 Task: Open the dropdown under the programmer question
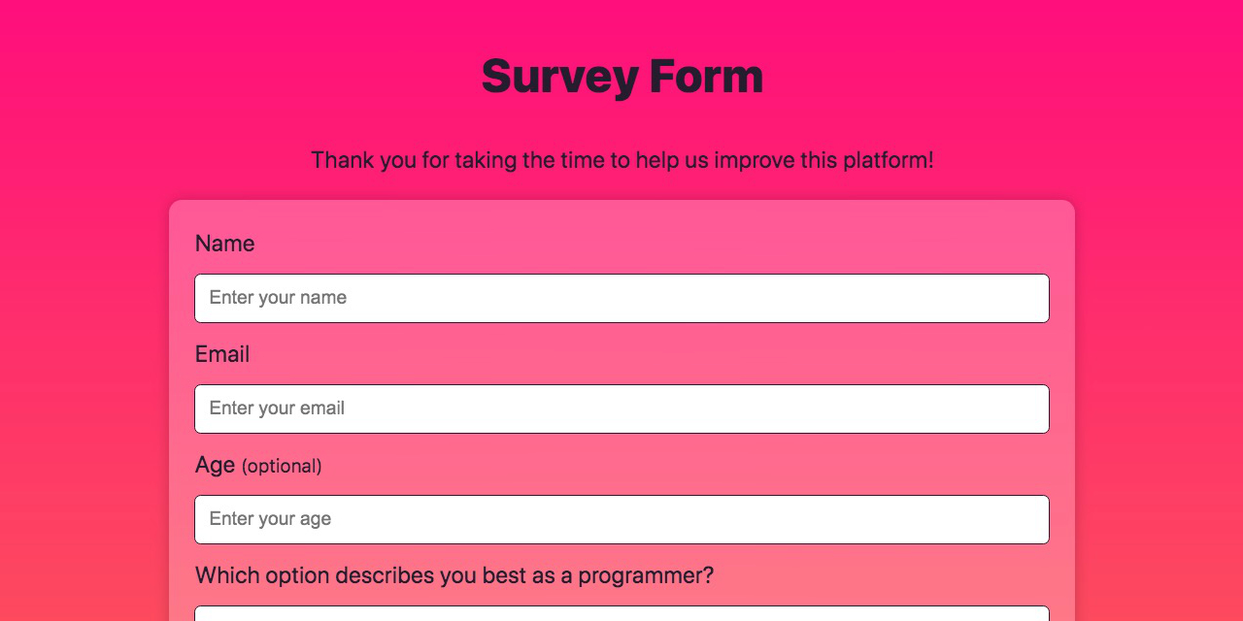(x=621, y=613)
